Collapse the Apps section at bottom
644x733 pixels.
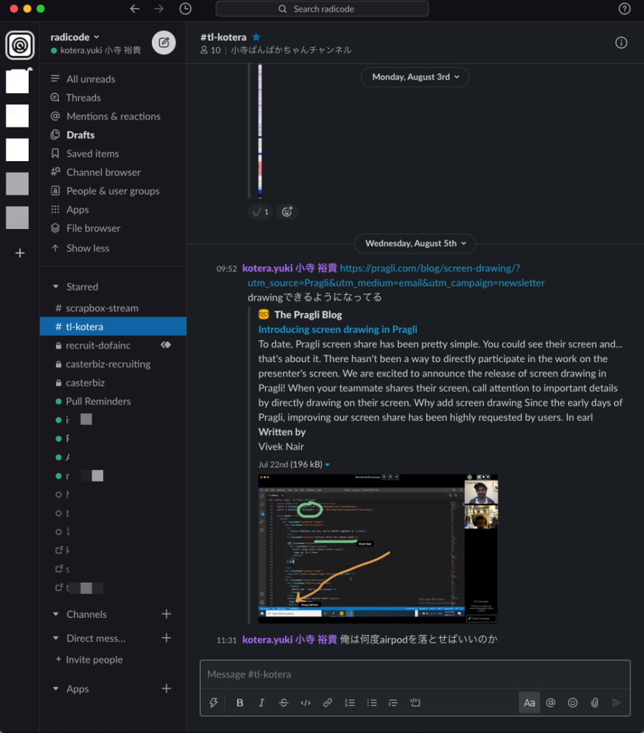(56, 689)
